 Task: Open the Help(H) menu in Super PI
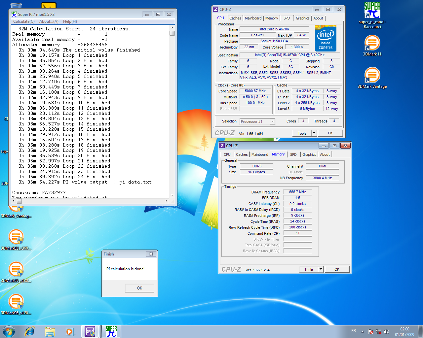(x=70, y=21)
